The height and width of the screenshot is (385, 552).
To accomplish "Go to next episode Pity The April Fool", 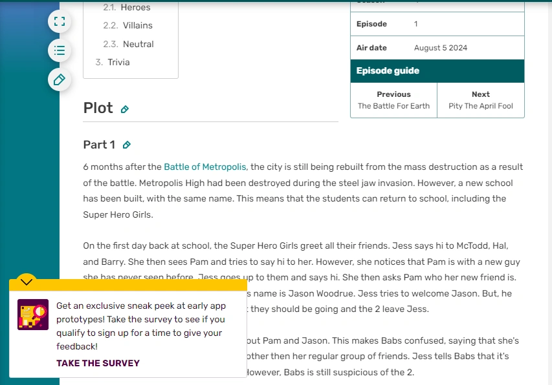I will coord(481,100).
